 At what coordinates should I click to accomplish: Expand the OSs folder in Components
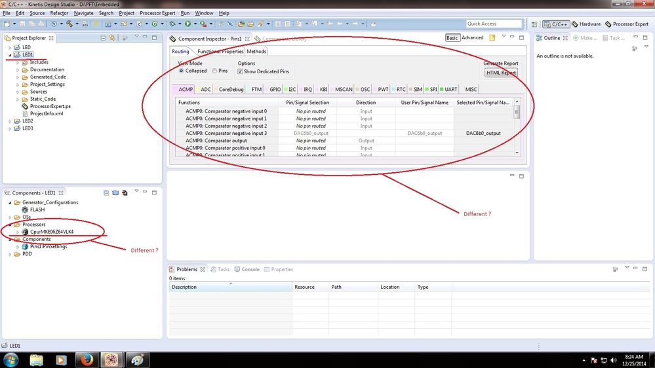tap(10, 217)
